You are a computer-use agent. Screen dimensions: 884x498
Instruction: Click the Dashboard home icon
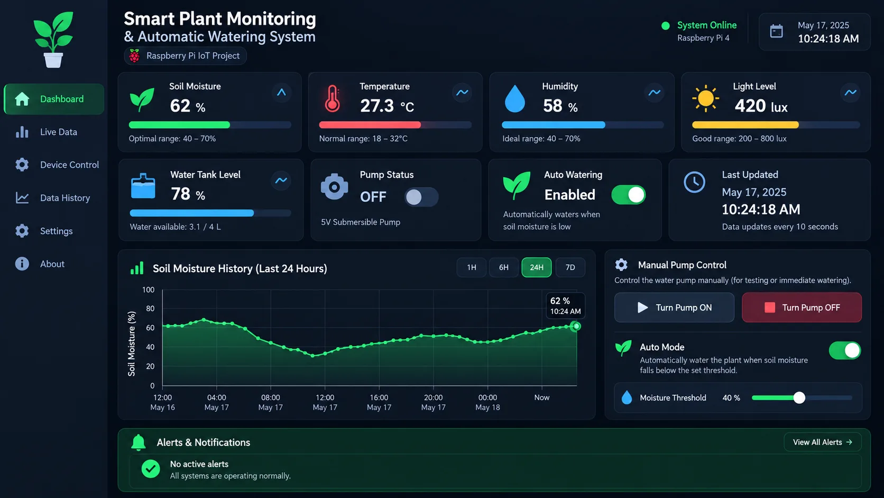coord(22,99)
